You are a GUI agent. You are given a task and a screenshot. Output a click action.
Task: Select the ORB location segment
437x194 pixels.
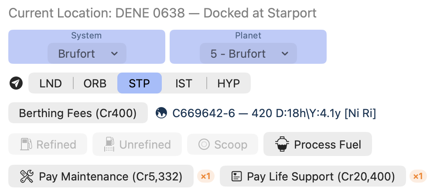point(95,83)
